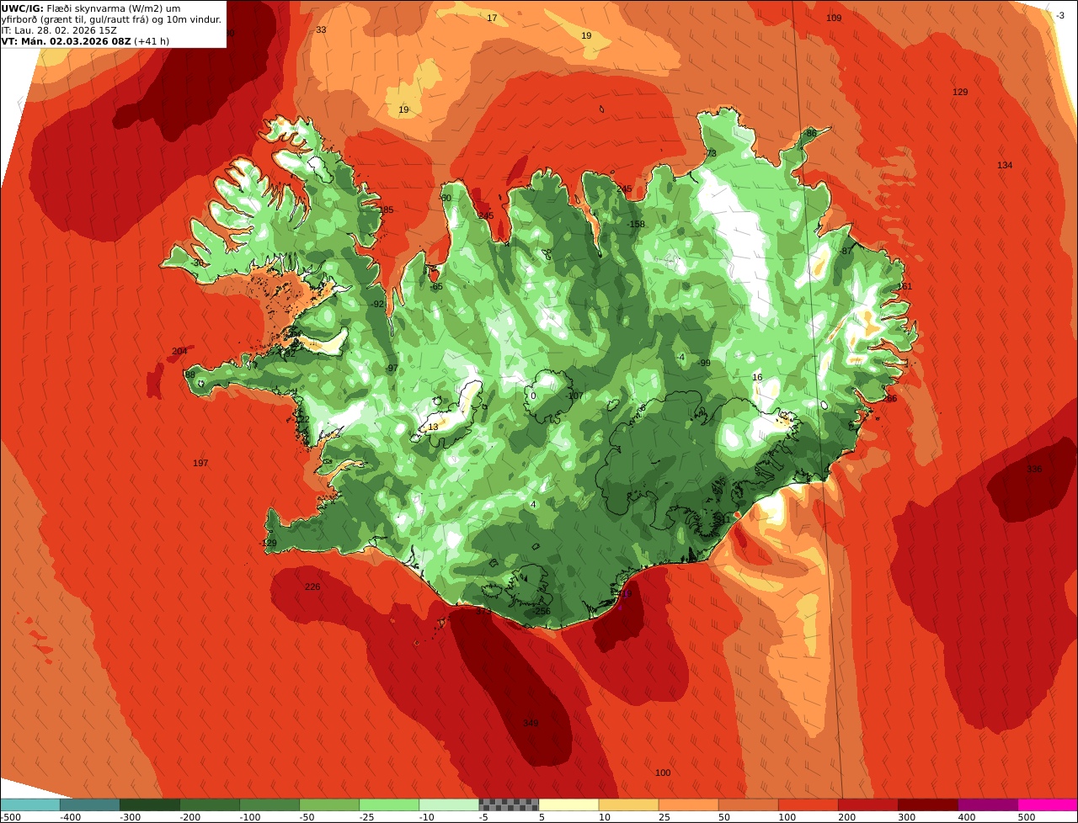Click the pale yellow 5 to 10 legend swatch
This screenshot has height=823, width=1078.
568,804
